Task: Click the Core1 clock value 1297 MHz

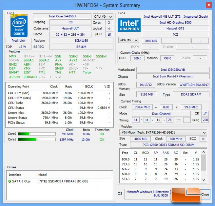Action: (67, 140)
